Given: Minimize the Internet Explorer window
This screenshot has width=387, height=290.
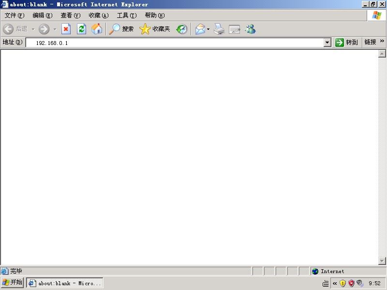Looking at the screenshot, I should click(366, 4).
